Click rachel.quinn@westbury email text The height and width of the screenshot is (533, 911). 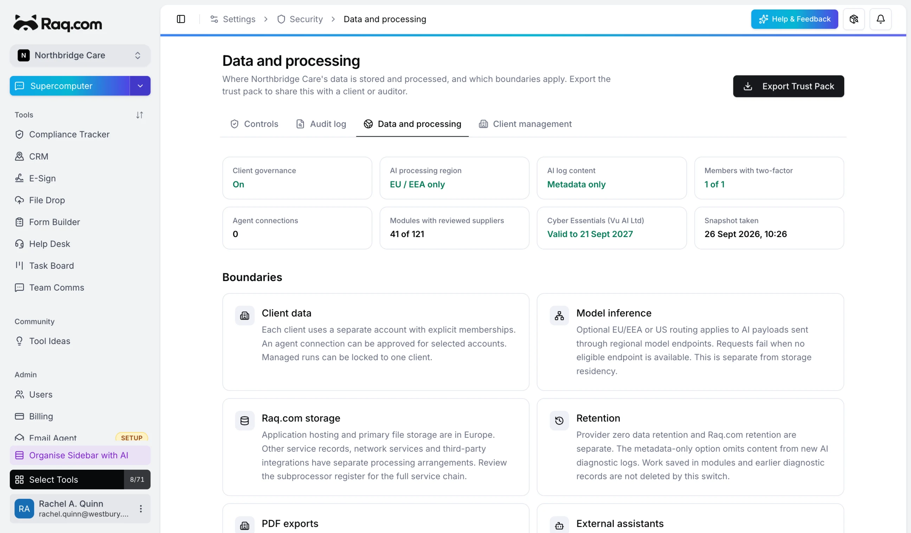point(84,514)
